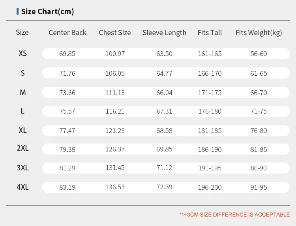Click the 2XL size row label
This screenshot has height=226, width=296.
[22, 149]
